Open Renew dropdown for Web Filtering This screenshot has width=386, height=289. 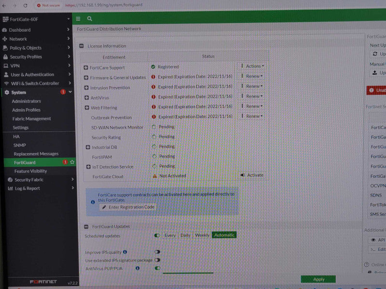251,106
